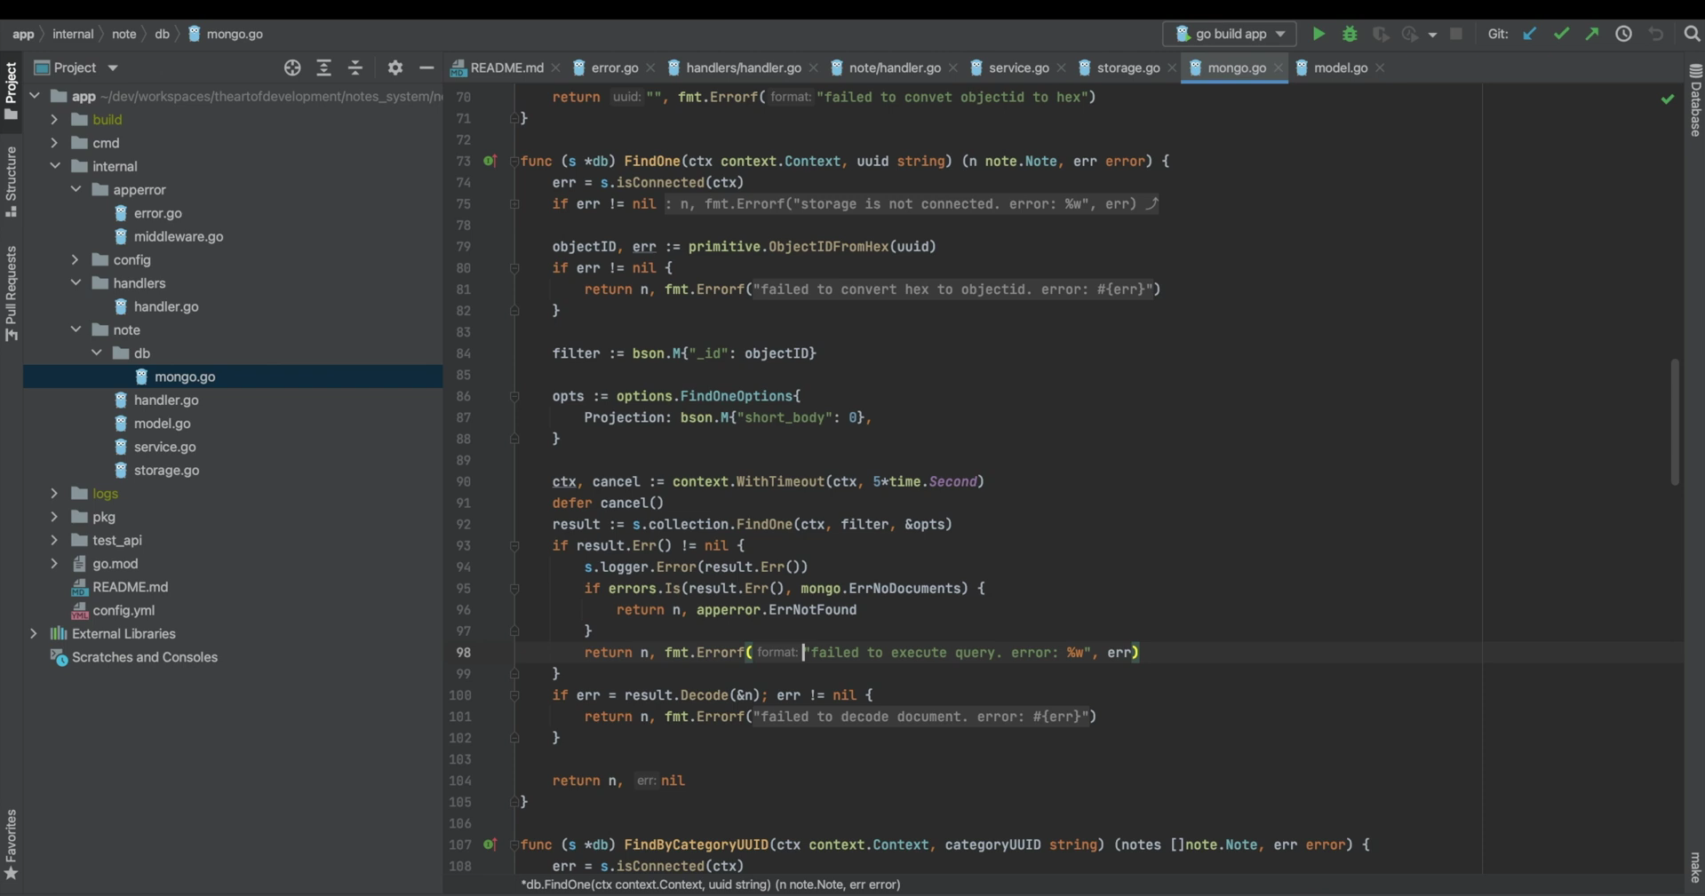Image resolution: width=1705 pixels, height=896 pixels.
Task: Run the go build app configuration
Action: point(1319,34)
